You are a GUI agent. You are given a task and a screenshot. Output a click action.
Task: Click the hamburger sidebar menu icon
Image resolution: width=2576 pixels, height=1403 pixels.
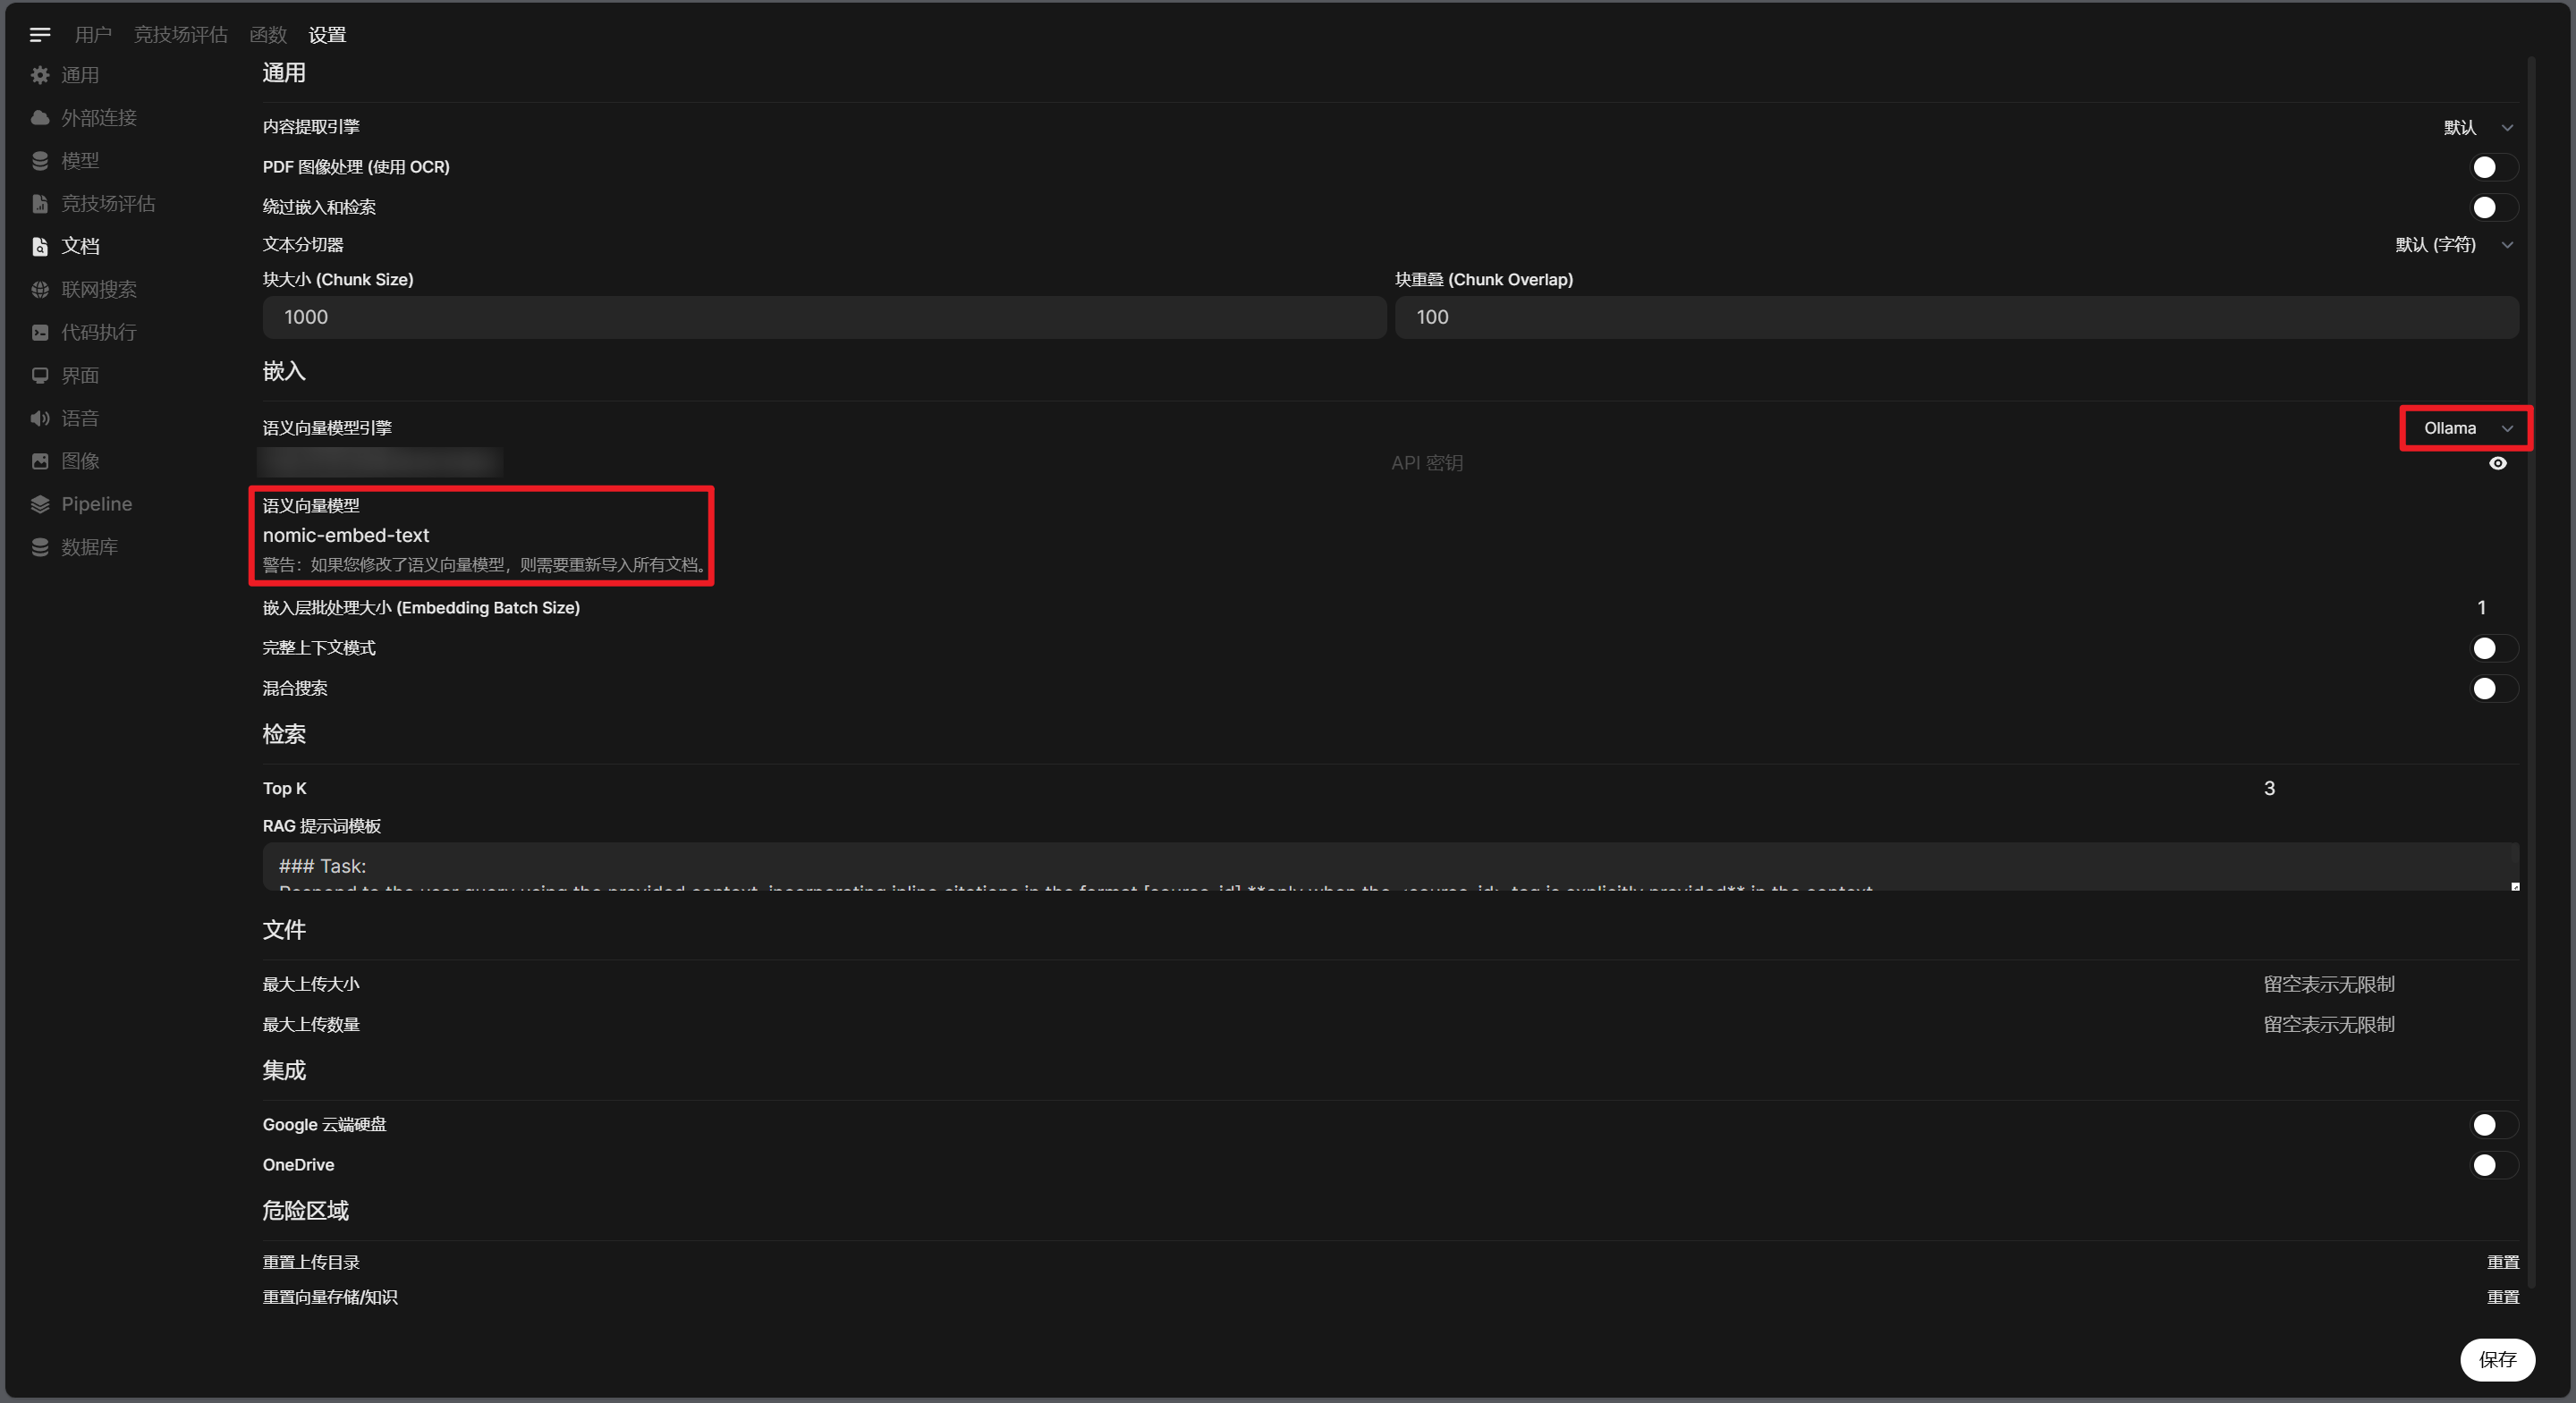click(x=40, y=35)
